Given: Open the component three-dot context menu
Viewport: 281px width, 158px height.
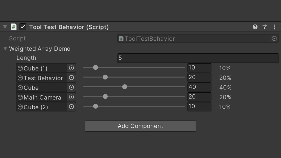Looking at the screenshot, I should [x=274, y=27].
